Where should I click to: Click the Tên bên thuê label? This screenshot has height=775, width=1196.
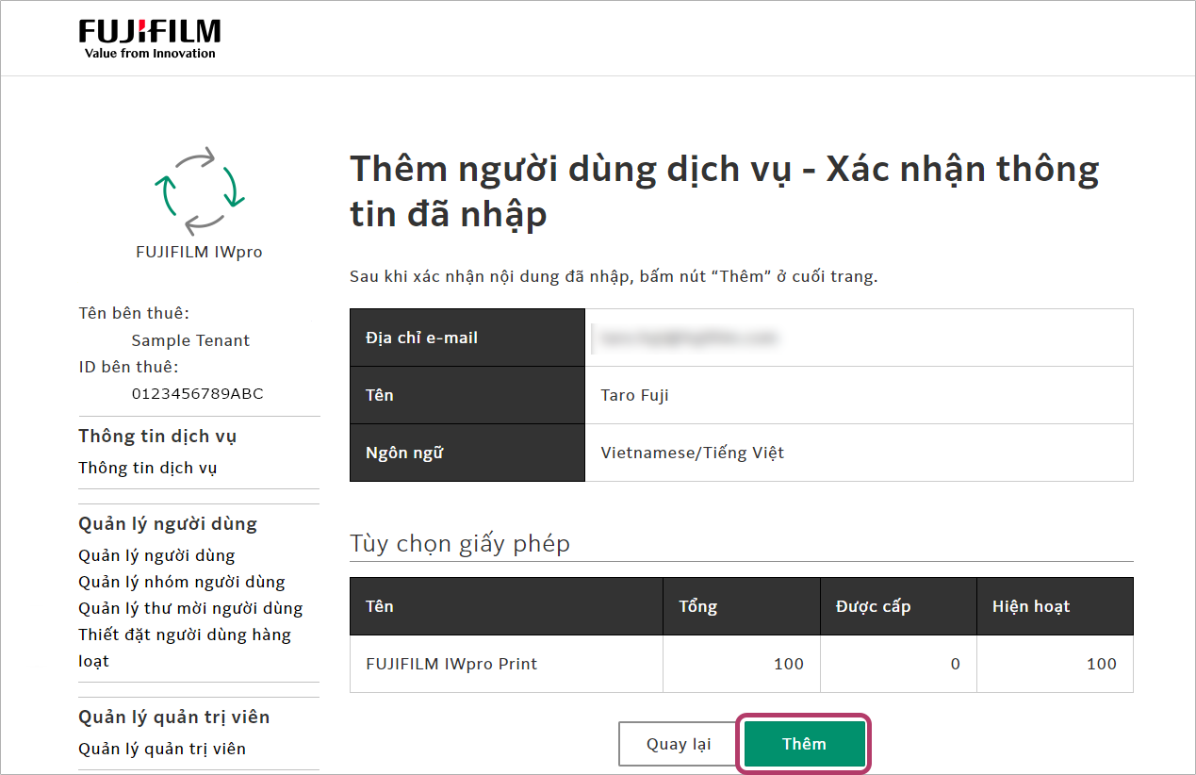click(x=134, y=313)
